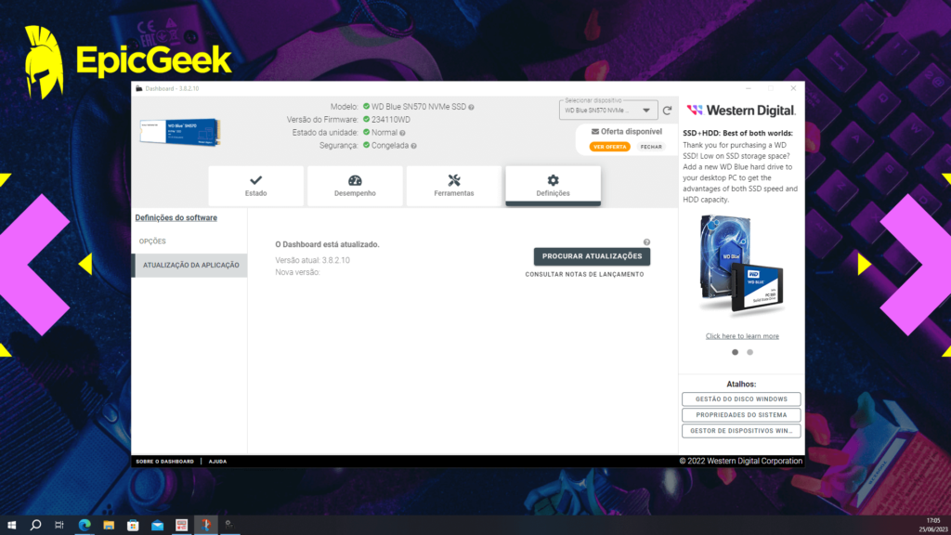Click the help icon beside Segurança Congelada
The width and height of the screenshot is (951, 535).
pos(413,146)
